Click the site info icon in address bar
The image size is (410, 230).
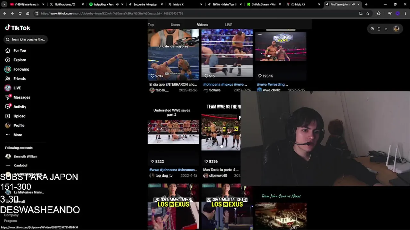coord(37,13)
